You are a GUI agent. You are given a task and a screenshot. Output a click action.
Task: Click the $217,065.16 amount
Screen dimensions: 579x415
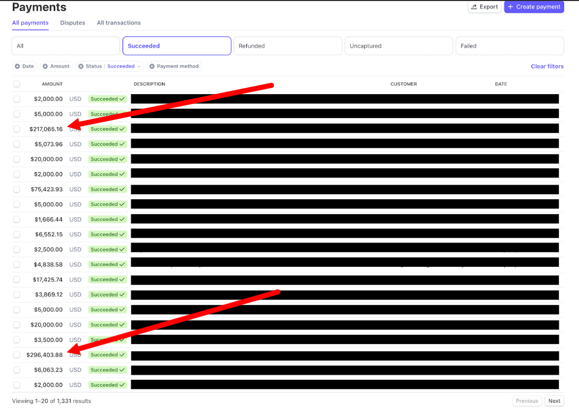point(46,129)
